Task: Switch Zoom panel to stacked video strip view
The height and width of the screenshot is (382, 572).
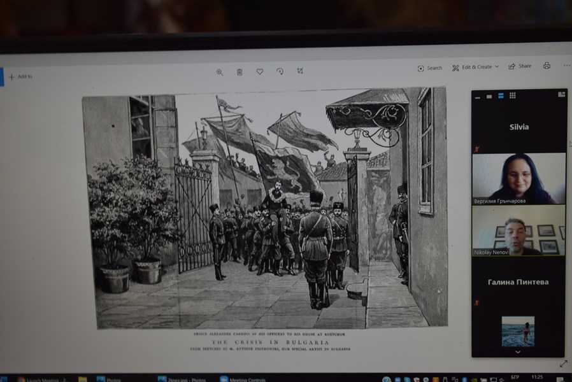Action: 501,95
